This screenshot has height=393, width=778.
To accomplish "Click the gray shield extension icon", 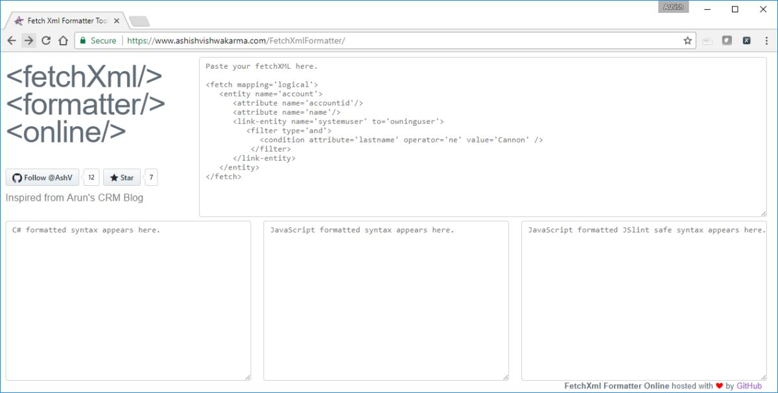I will (727, 40).
